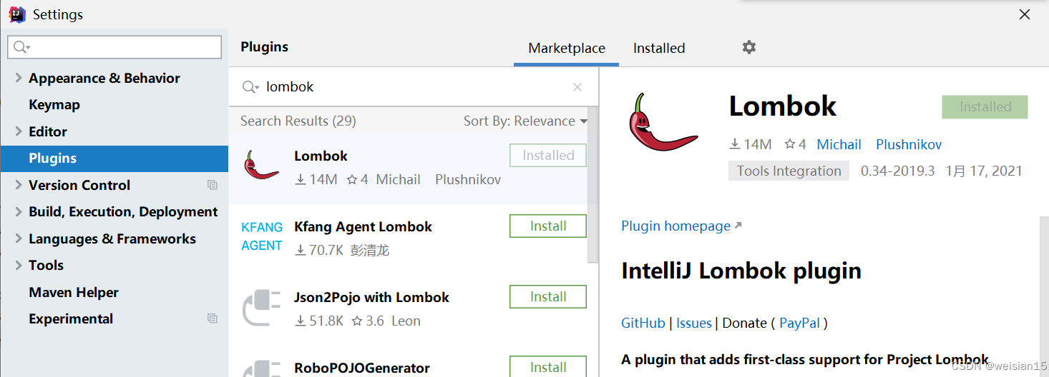Switch to the Marketplace tab
Image resolution: width=1049 pixels, height=377 pixels.
tap(567, 48)
